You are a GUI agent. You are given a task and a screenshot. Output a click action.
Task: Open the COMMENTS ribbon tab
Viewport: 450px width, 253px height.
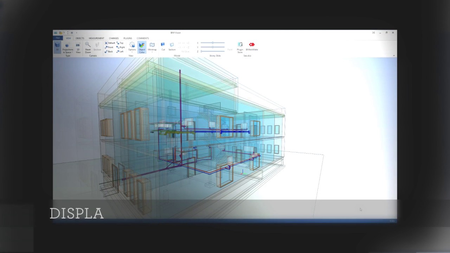143,38
